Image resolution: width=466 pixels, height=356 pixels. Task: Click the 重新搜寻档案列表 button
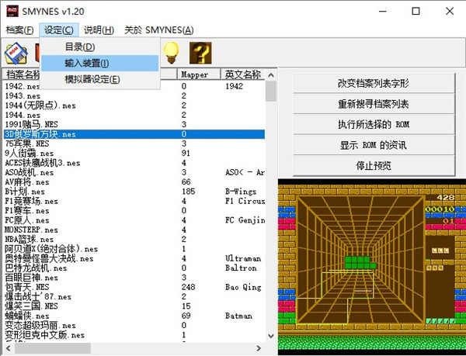(x=374, y=104)
